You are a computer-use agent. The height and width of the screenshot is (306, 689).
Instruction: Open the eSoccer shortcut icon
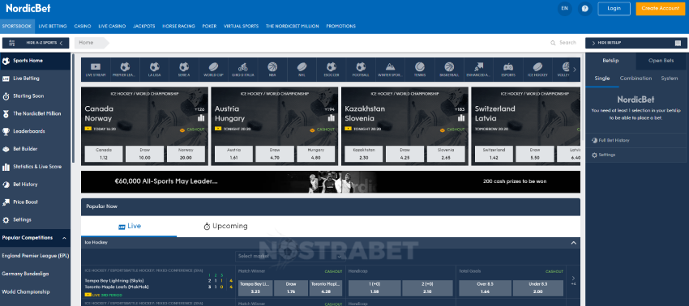pos(331,70)
